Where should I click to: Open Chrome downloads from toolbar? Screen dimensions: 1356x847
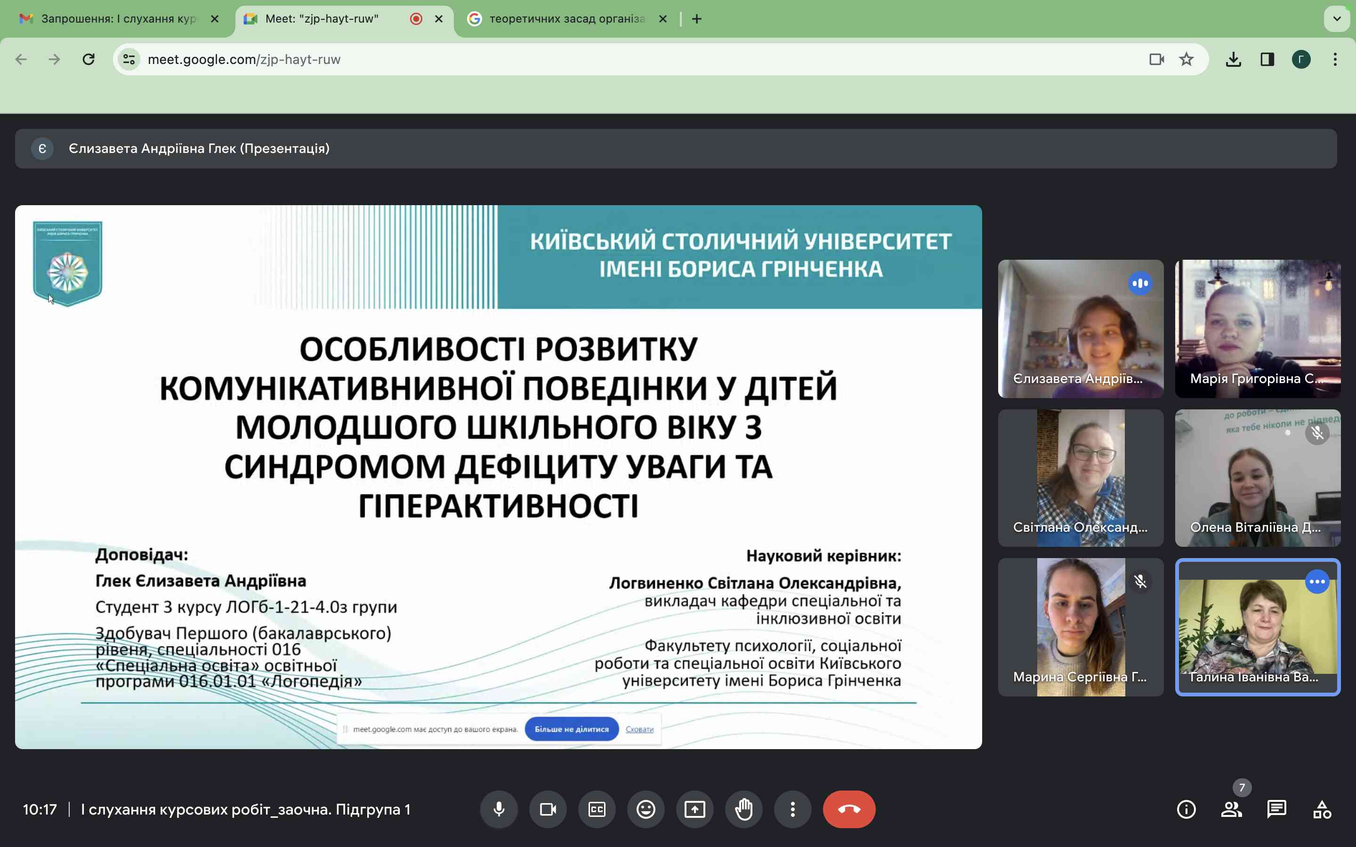click(x=1233, y=59)
